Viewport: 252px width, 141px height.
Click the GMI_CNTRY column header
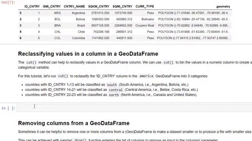point(52,7)
